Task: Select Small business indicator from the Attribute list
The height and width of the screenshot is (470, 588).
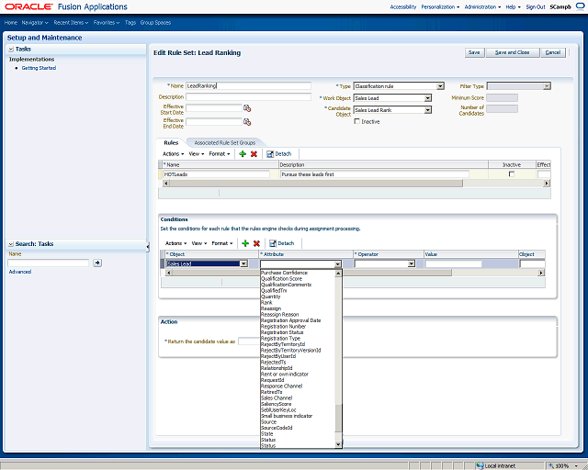Action: [x=287, y=416]
